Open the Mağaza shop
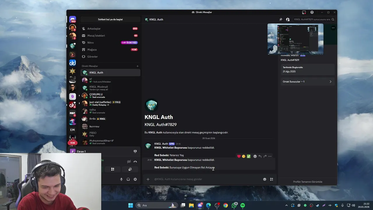Image resolution: width=373 pixels, height=210 pixels. click(110, 50)
